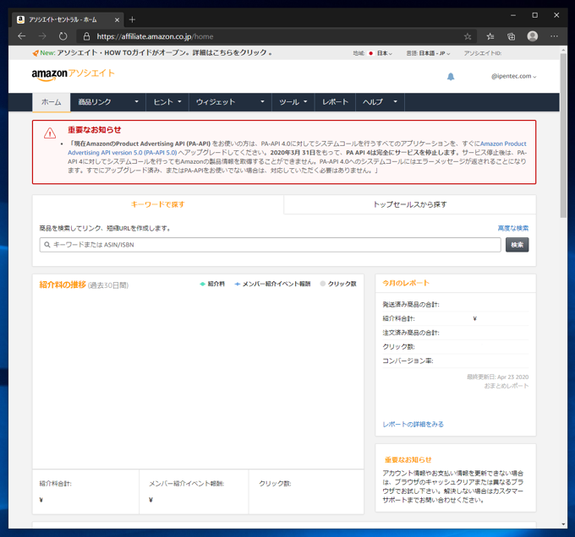Click the コンバージョン率 row label
Screen dimensions: 575x537
point(408,361)
